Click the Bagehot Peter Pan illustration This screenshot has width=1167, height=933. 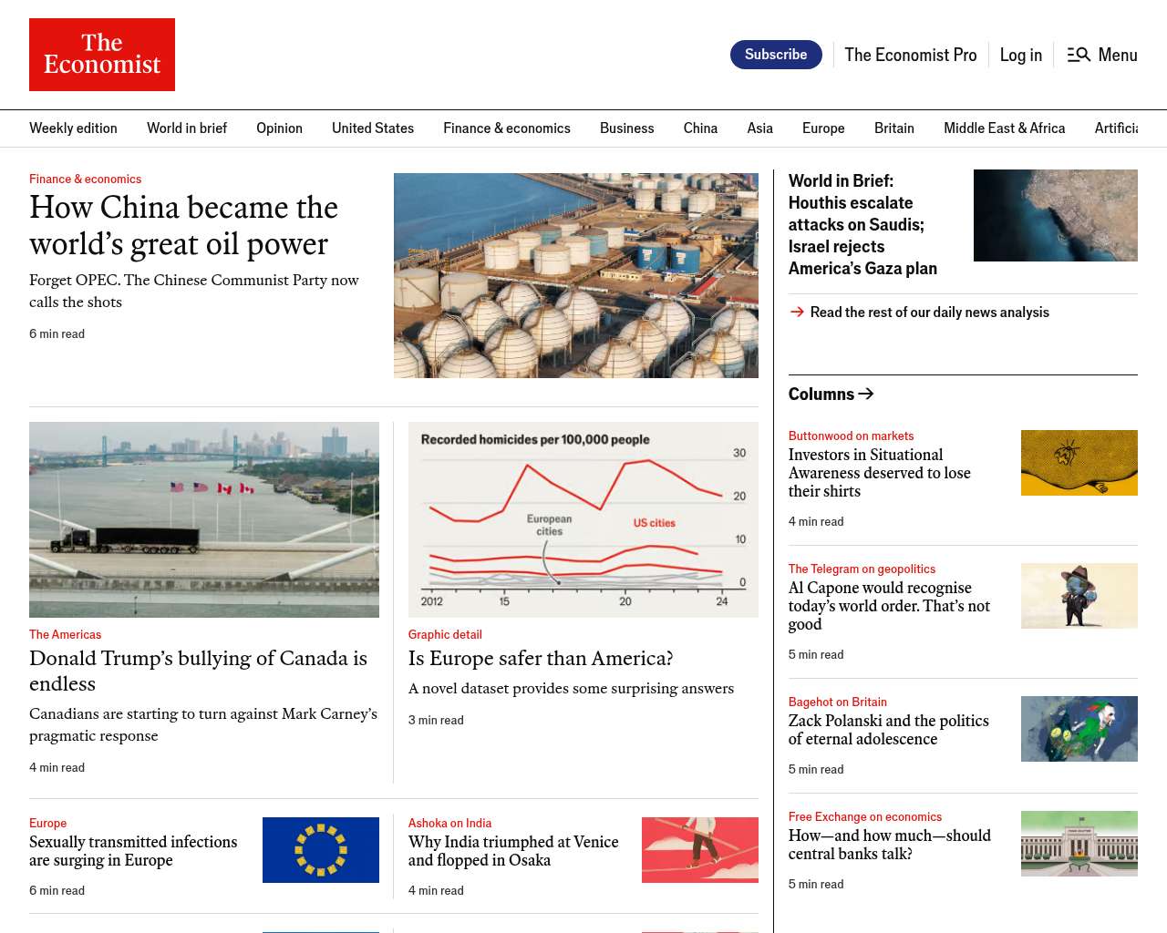[x=1079, y=729]
